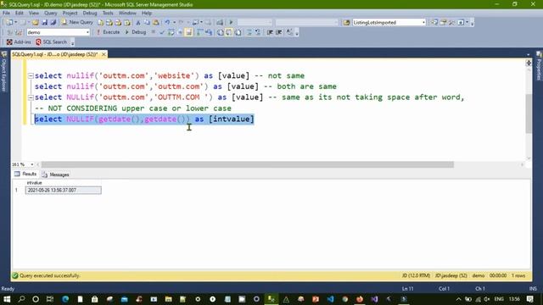
Task: Open the active files tab list dropdown
Action: [x=528, y=54]
